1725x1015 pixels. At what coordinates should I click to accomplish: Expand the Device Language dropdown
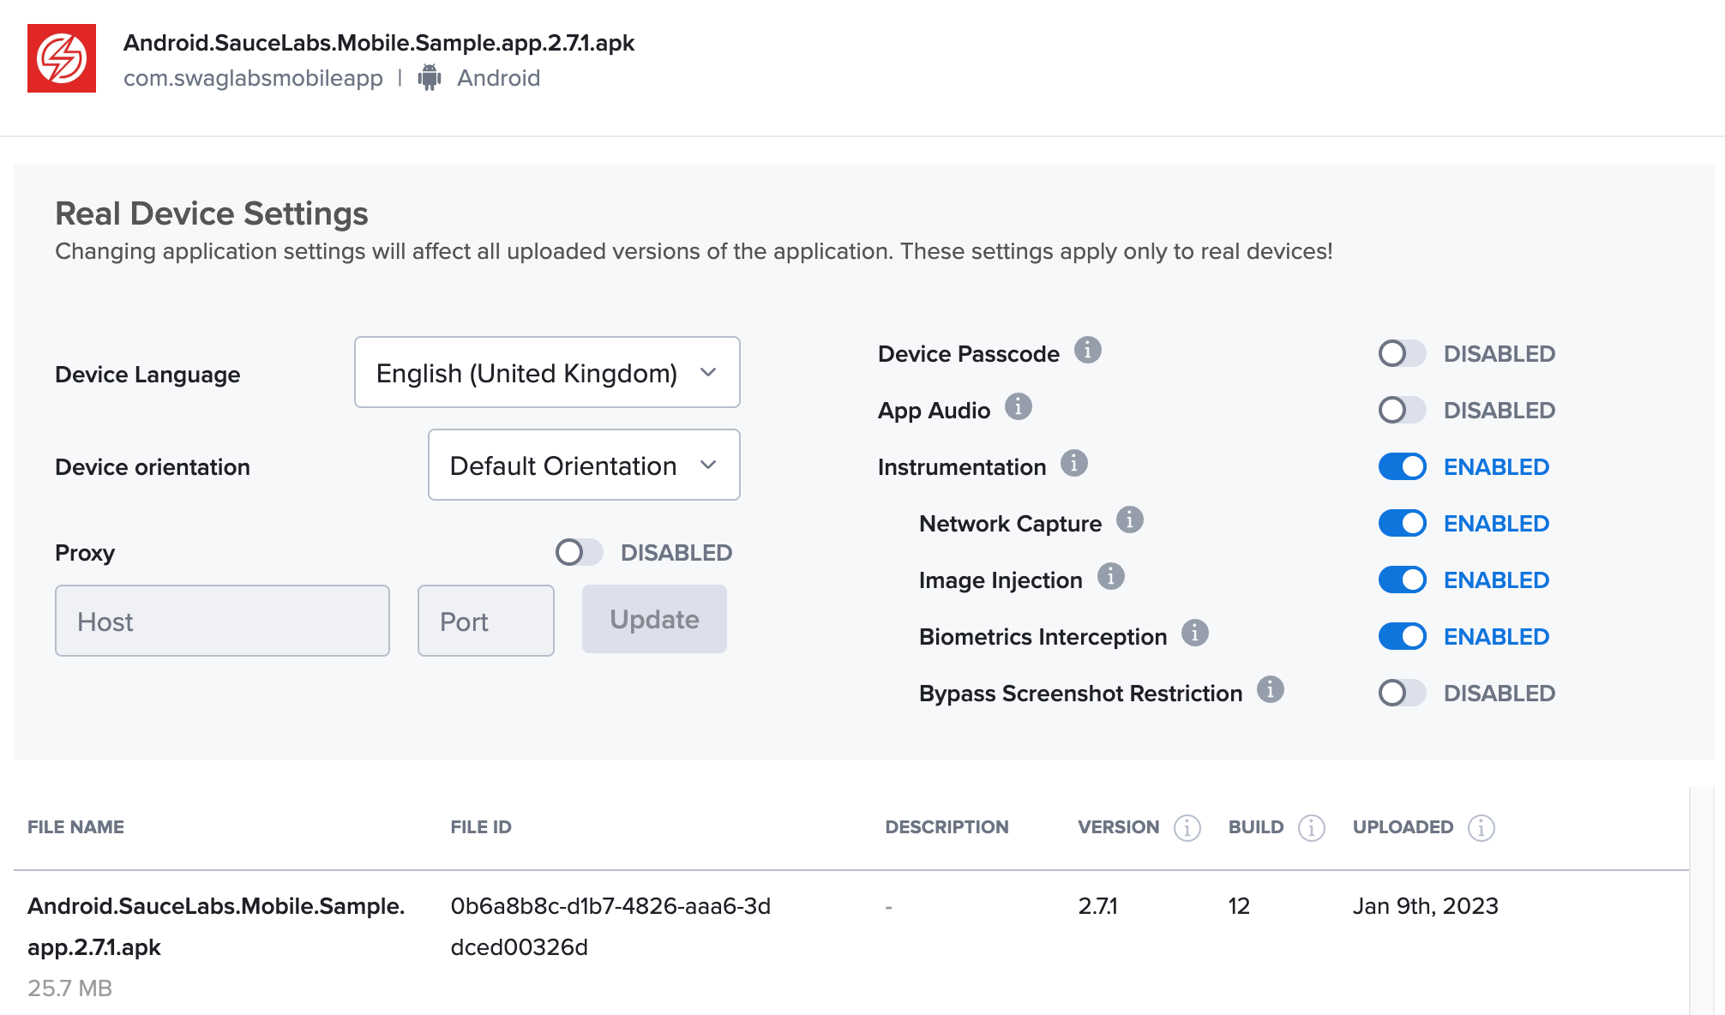[544, 372]
